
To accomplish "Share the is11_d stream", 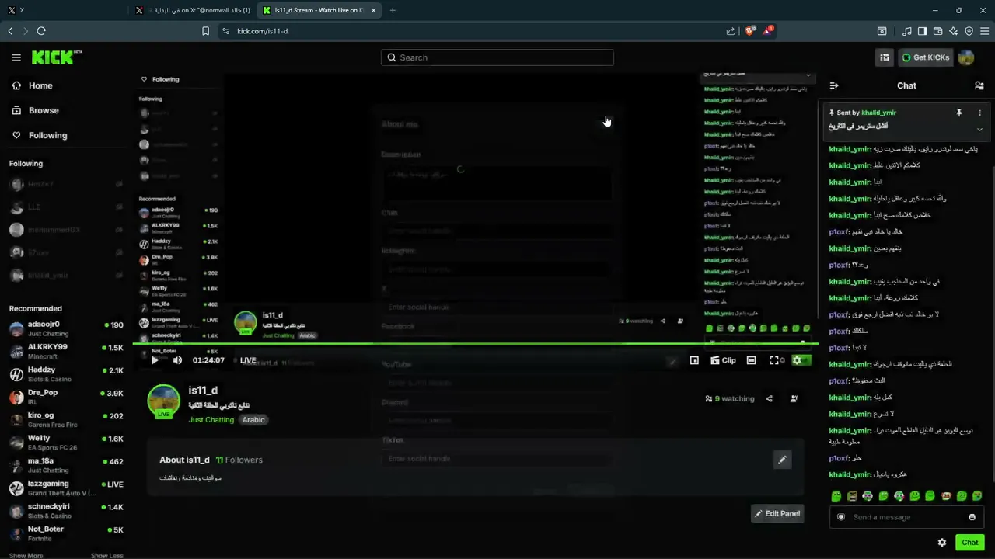I will tap(769, 398).
